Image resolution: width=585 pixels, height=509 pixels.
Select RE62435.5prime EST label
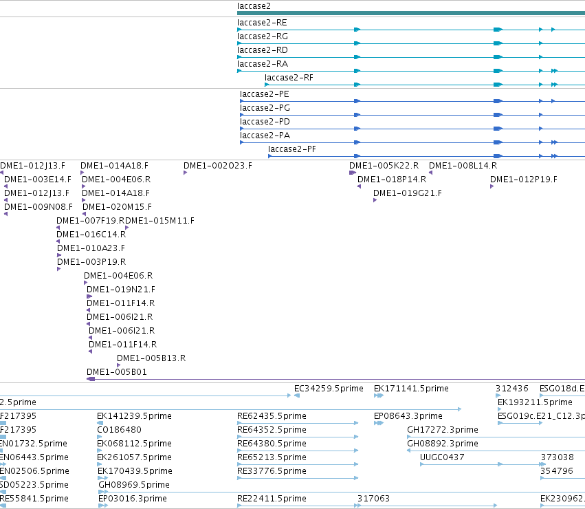click(272, 416)
